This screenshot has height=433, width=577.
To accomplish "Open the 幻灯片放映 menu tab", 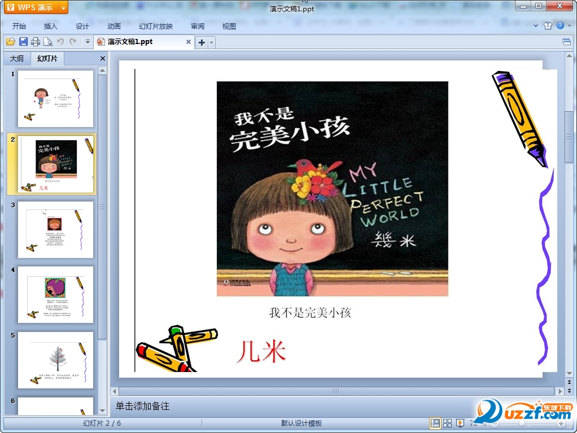I will click(156, 26).
